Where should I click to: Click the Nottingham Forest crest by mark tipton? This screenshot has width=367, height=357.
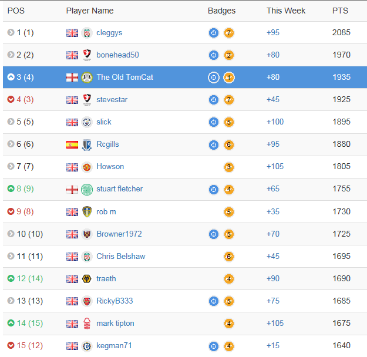coord(87,324)
